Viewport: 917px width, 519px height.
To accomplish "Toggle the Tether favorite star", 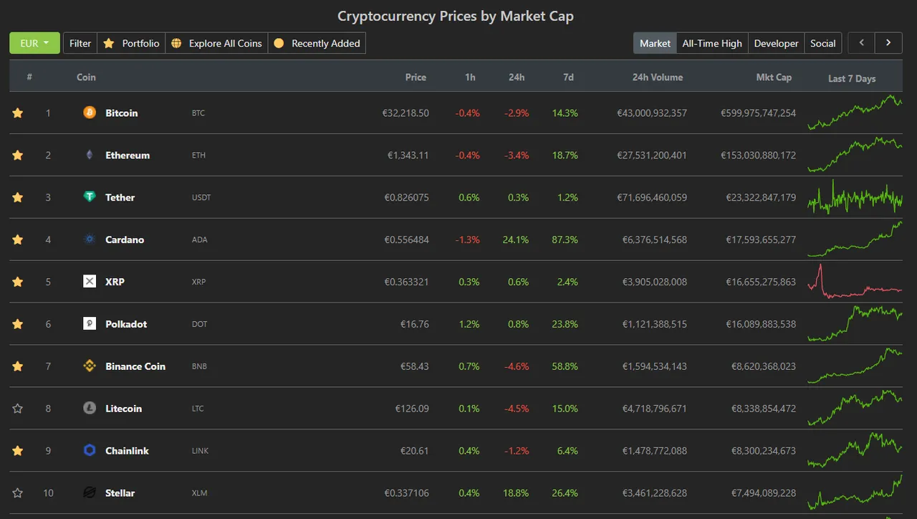I will point(18,197).
